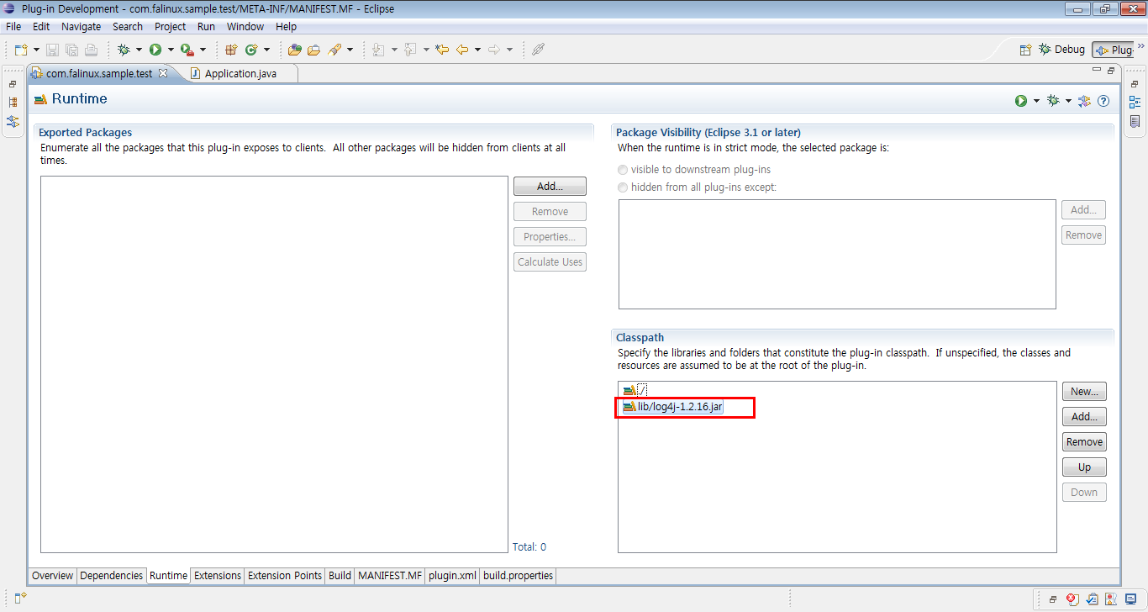Click the Open Perspective icon
The width and height of the screenshot is (1148, 612).
pyautogui.click(x=1025, y=50)
